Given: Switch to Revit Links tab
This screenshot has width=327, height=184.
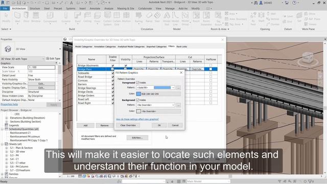Looking at the screenshot, I should (x=182, y=47).
